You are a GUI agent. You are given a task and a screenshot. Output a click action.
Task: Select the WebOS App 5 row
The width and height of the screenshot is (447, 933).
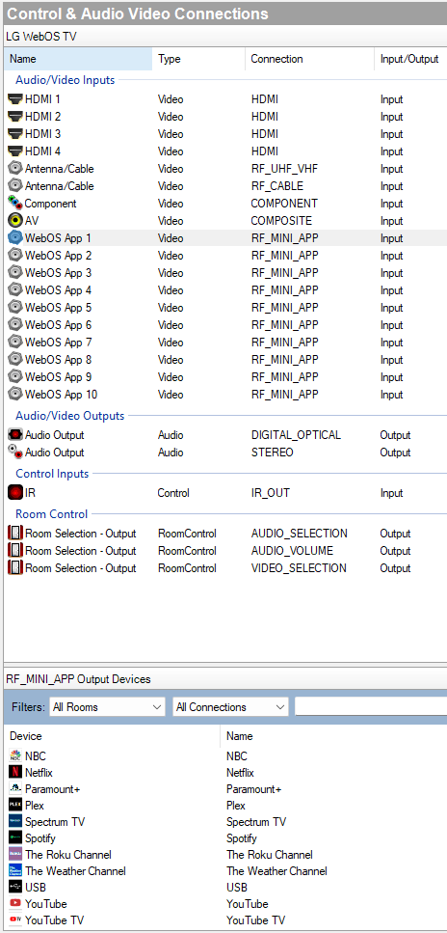pos(225,308)
